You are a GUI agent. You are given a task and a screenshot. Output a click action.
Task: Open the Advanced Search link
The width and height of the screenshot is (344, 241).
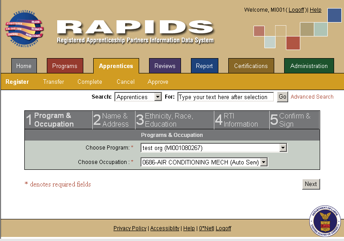(x=312, y=97)
